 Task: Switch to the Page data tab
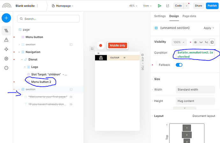189,16
